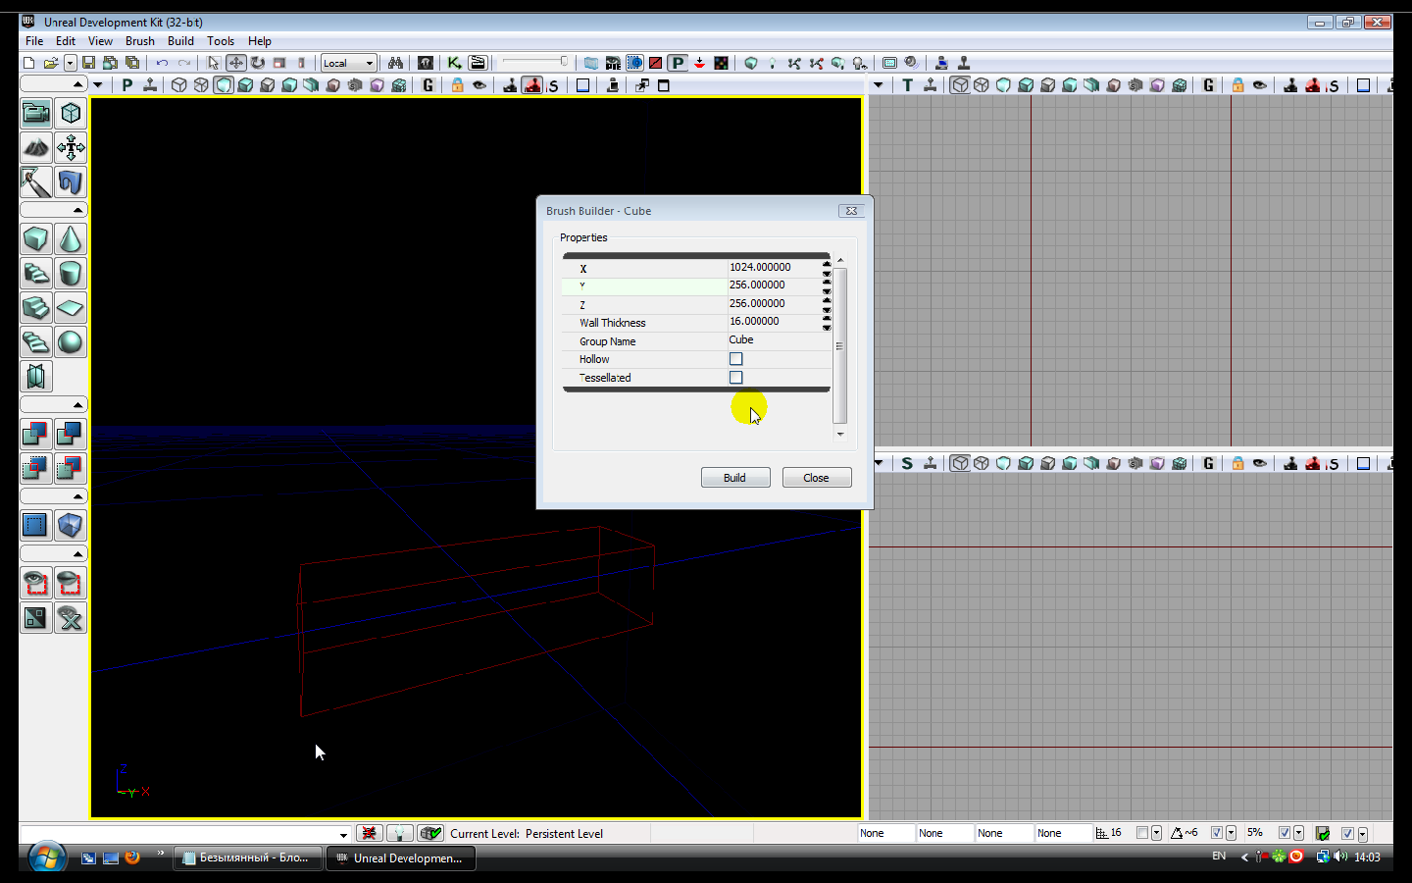Tick the Tessellated checkbox
The image size is (1412, 883).
736,378
